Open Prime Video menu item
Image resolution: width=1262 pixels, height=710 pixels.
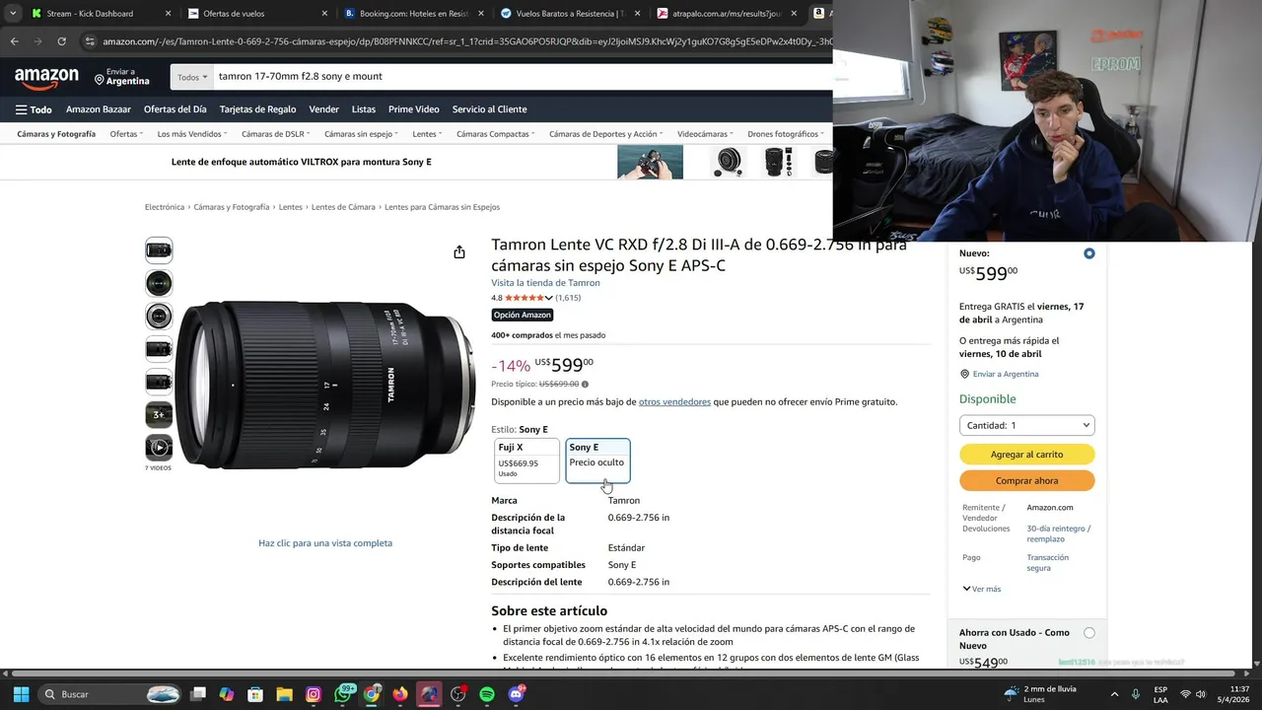[x=414, y=109]
